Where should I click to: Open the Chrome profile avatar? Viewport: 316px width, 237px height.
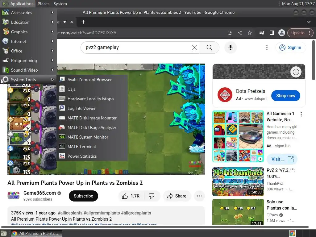281,33
